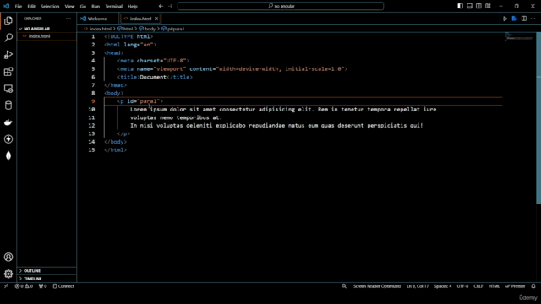Viewport: 541px width, 304px height.
Task: Go forward with the navigation arrow
Action: [170, 6]
